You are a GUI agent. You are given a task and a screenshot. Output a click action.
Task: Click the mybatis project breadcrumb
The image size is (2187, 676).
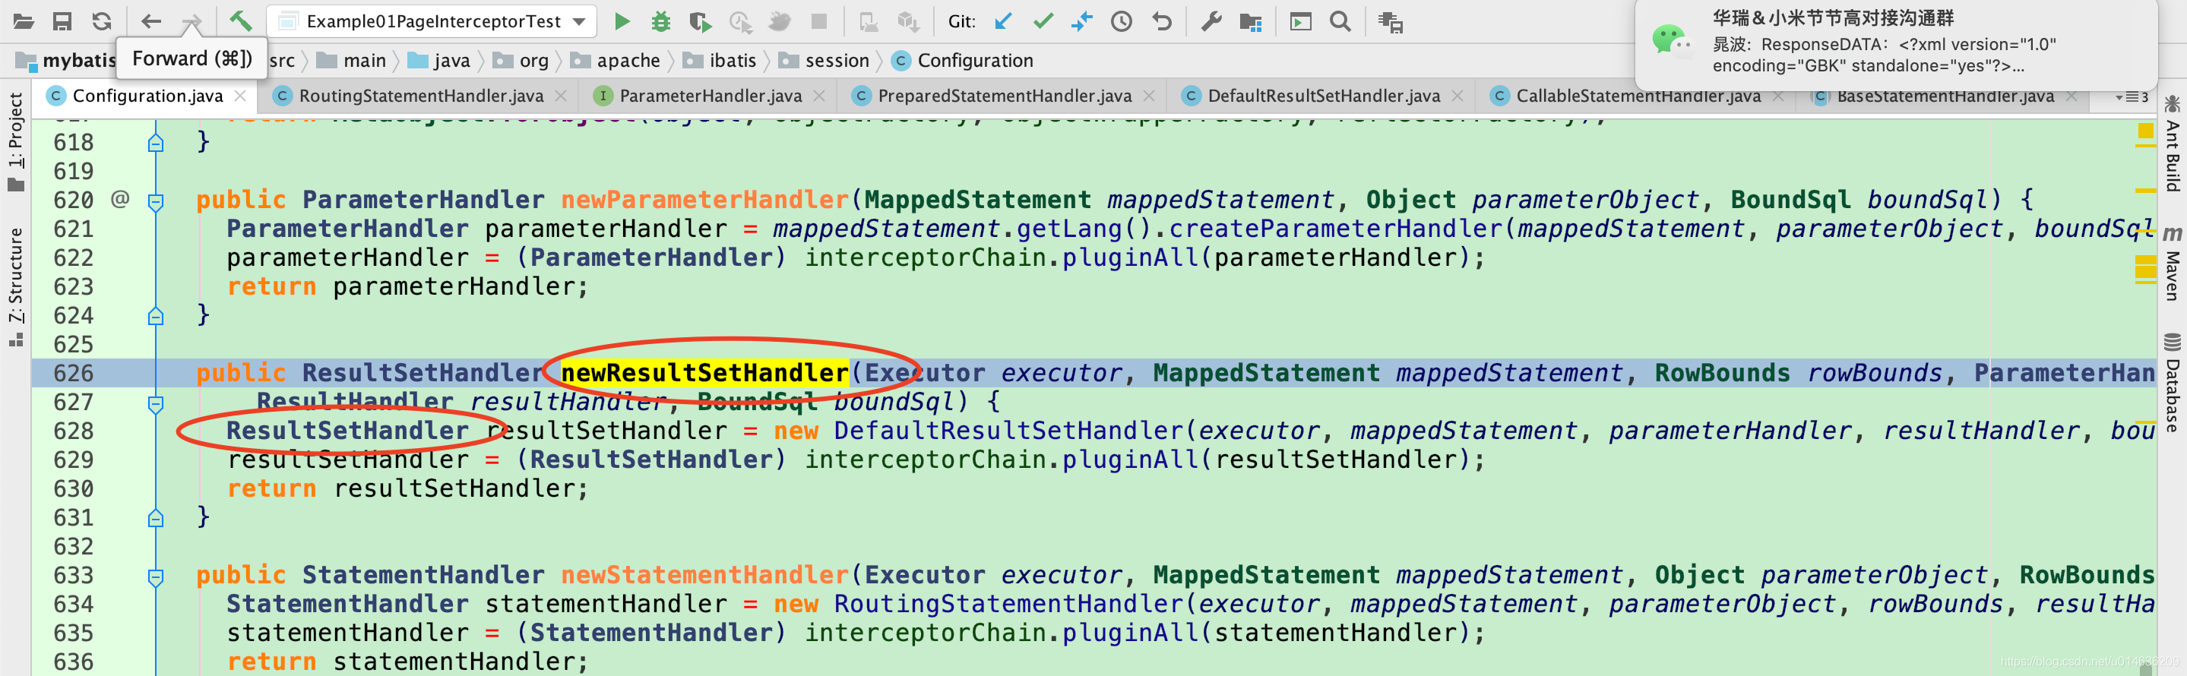(x=66, y=60)
